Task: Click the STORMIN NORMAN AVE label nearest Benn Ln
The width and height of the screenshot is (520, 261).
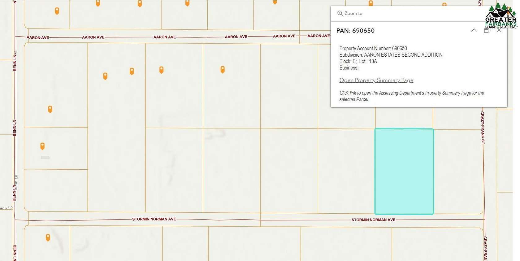Action: point(154,219)
